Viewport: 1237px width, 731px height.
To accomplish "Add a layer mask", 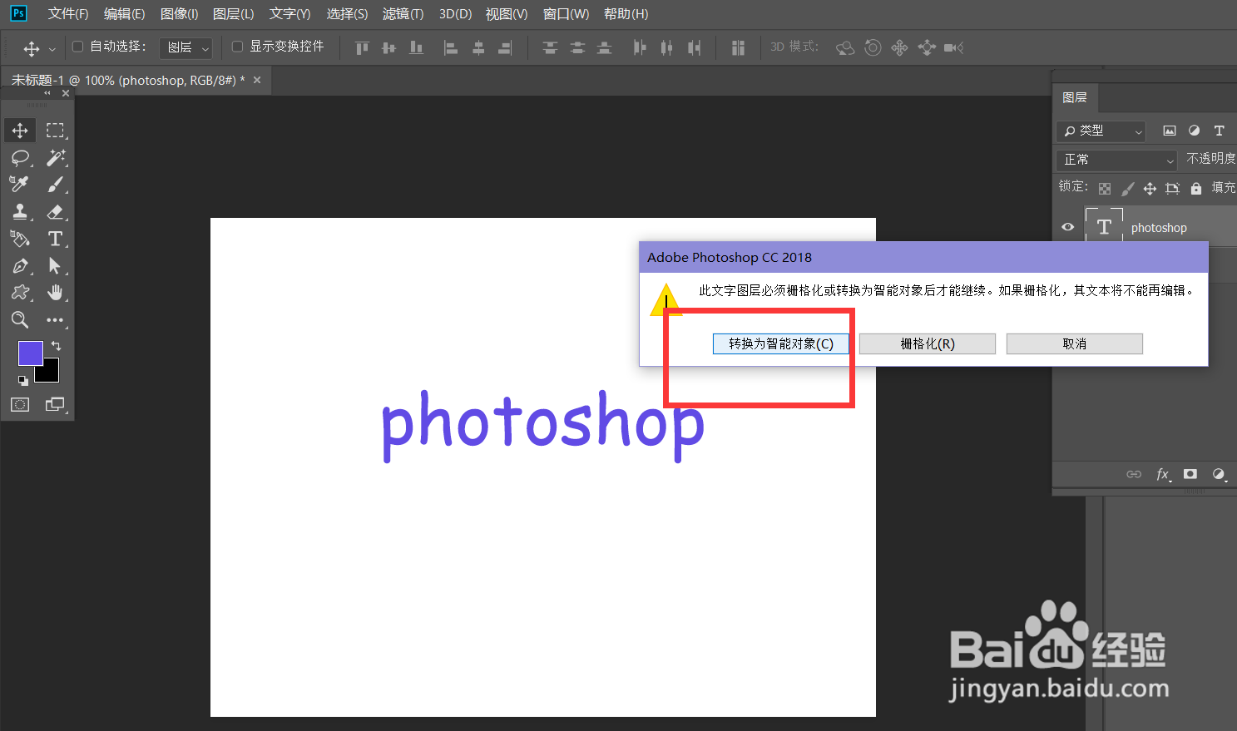I will click(x=1190, y=474).
